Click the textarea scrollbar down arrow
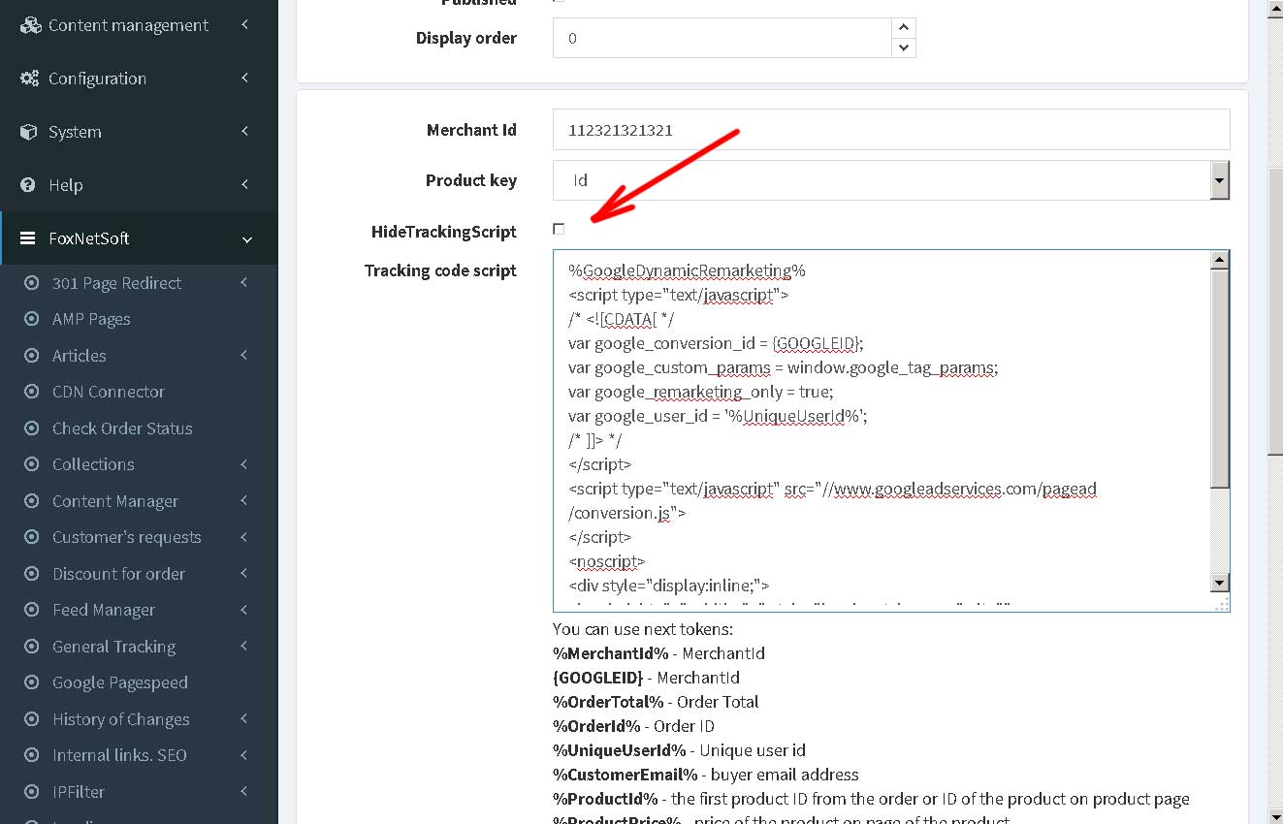1283x824 pixels. 1220,583
